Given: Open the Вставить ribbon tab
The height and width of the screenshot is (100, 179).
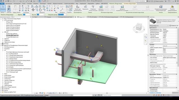Looking at the screenshot, I should tap(36, 4).
